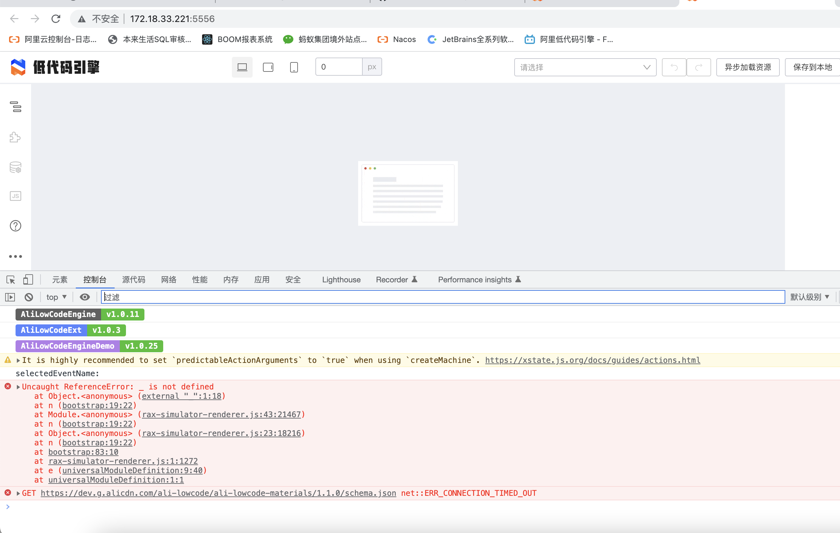Open the data source panel (database icon)
Viewport: 840px width, 533px height.
coord(15,167)
